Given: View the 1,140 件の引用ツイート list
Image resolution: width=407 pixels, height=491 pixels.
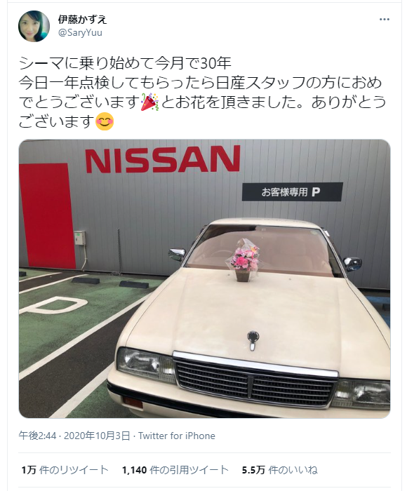Looking at the screenshot, I should point(175,470).
